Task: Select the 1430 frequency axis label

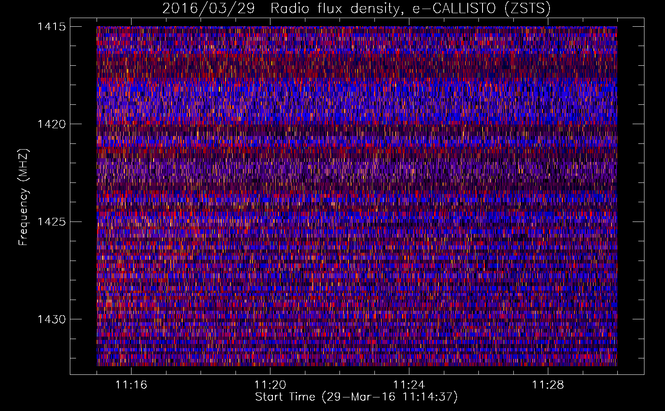Action: tap(51, 319)
